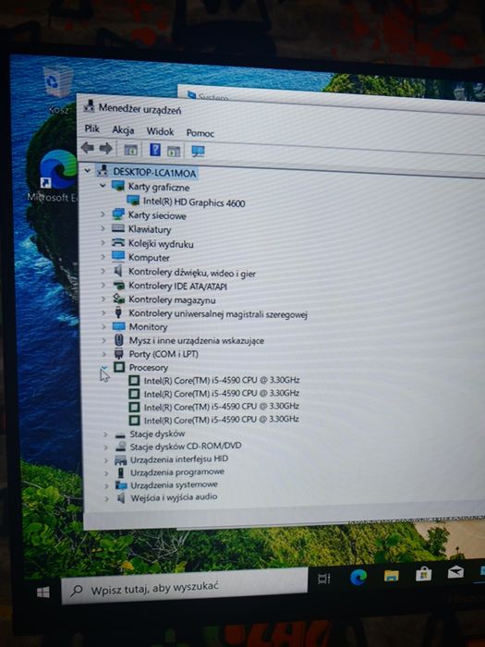Screen dimensions: 485x647
Task: Collapse the Procesory category
Action: click(104, 367)
